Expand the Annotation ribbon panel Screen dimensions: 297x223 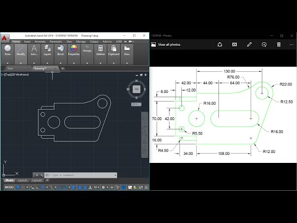point(34,63)
